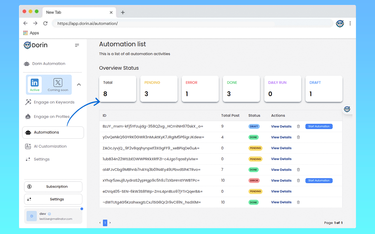Go to next page arrow in pagination
375x234 pixels.
pos(110,223)
